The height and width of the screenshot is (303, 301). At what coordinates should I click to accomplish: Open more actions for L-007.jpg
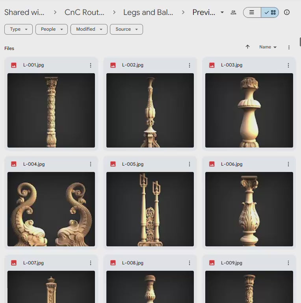(x=91, y=263)
